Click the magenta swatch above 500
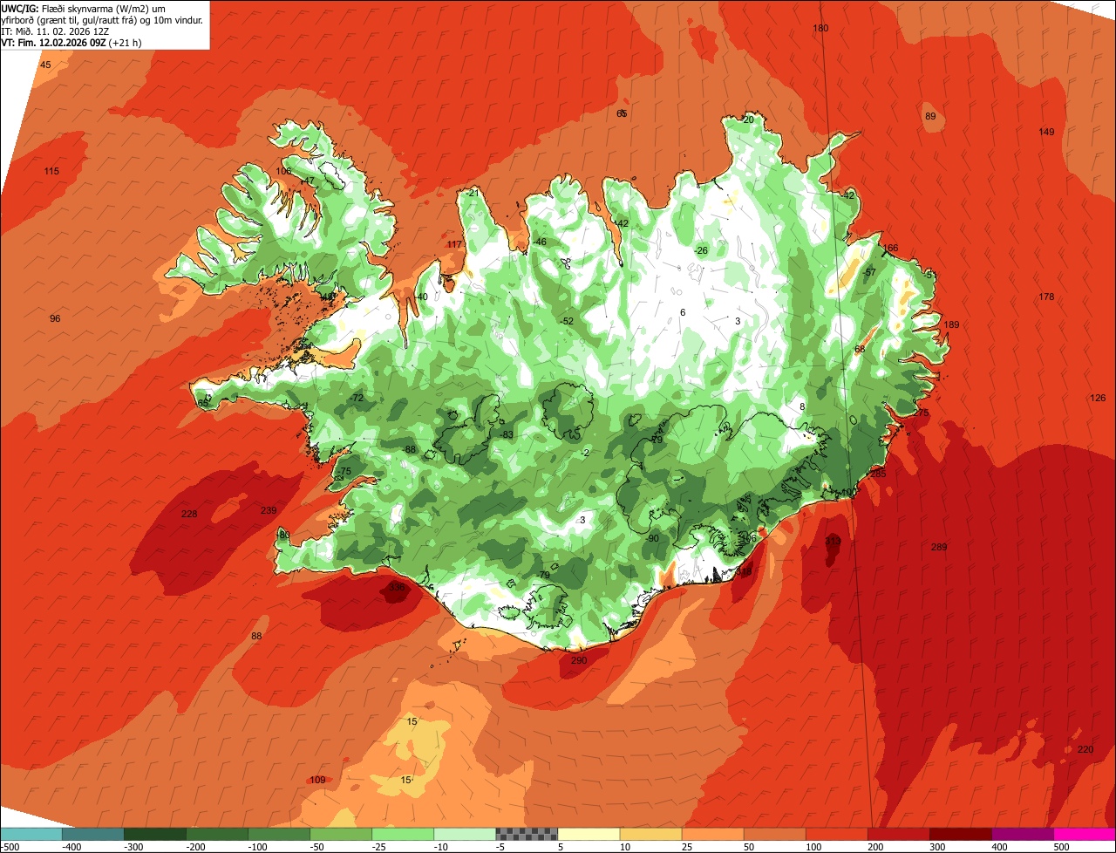 [x=1085, y=834]
